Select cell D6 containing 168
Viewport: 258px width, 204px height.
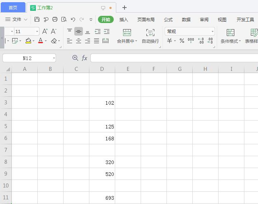(x=102, y=138)
